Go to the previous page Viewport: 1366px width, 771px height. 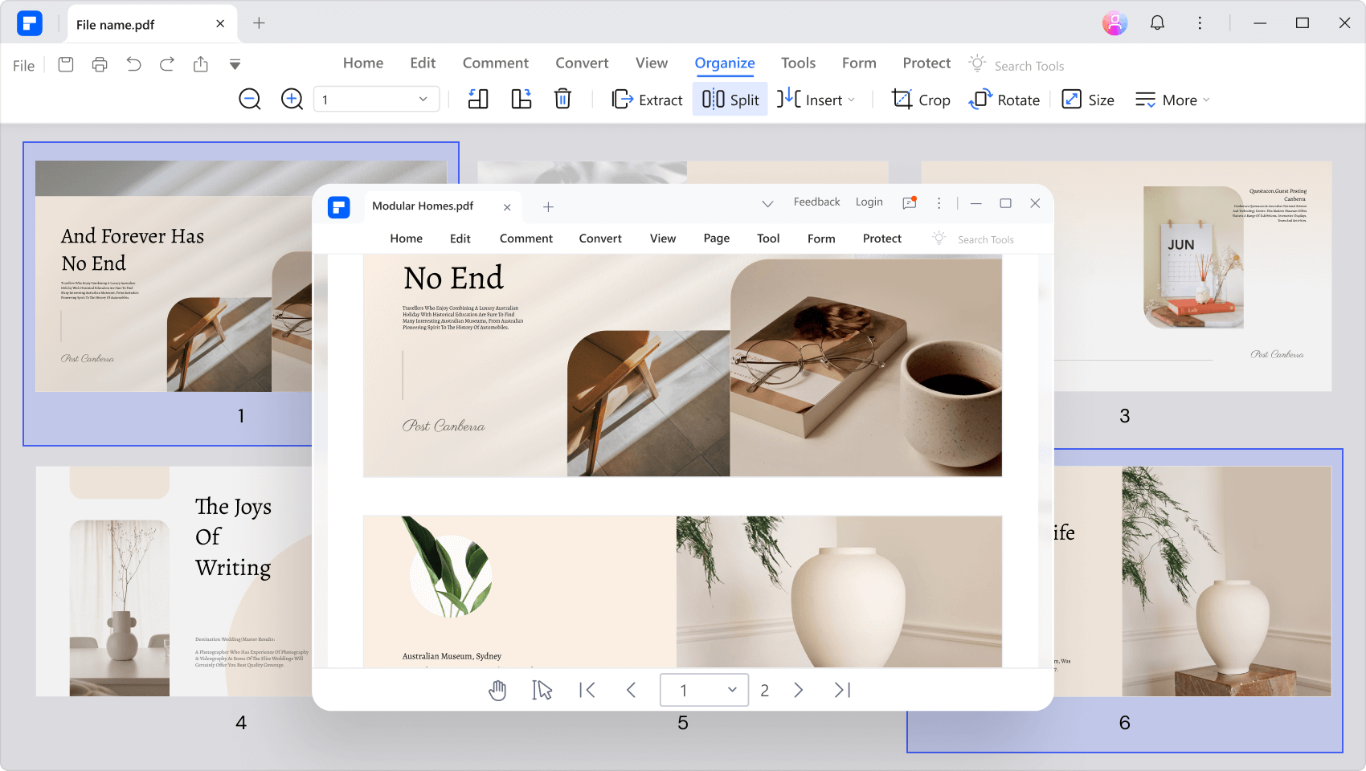[x=631, y=690]
